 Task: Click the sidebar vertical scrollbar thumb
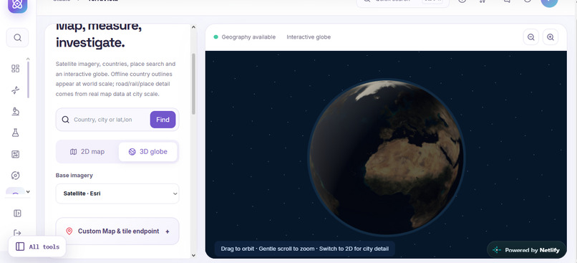[28, 80]
